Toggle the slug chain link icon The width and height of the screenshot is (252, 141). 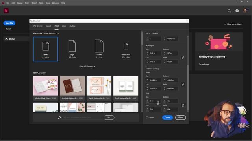183,105
